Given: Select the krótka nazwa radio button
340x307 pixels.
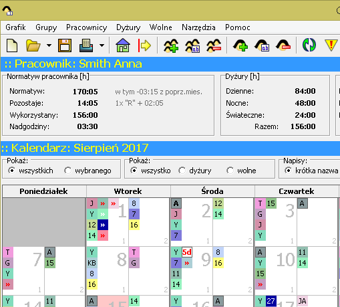Looking at the screenshot, I should pyautogui.click(x=288, y=171).
